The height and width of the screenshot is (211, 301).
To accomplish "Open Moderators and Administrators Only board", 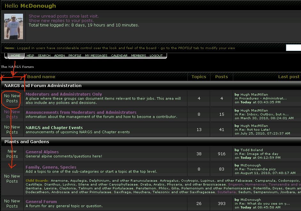I will [x=64, y=94].
